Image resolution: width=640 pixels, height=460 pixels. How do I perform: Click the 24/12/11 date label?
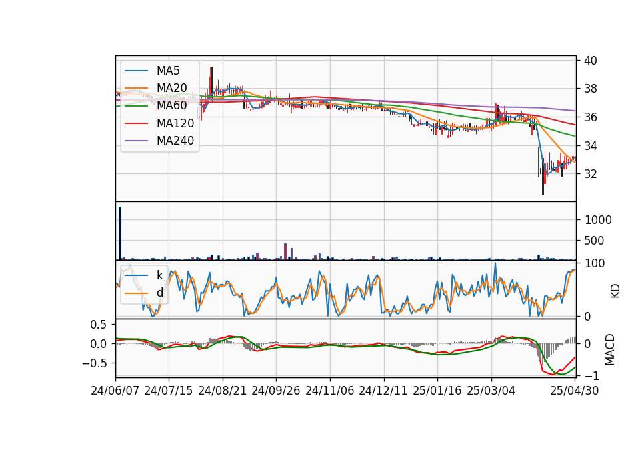click(x=383, y=391)
